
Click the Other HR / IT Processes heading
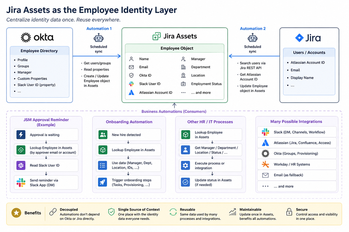point(210,122)
